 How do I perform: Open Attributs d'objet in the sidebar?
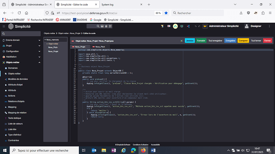pos(15,85)
